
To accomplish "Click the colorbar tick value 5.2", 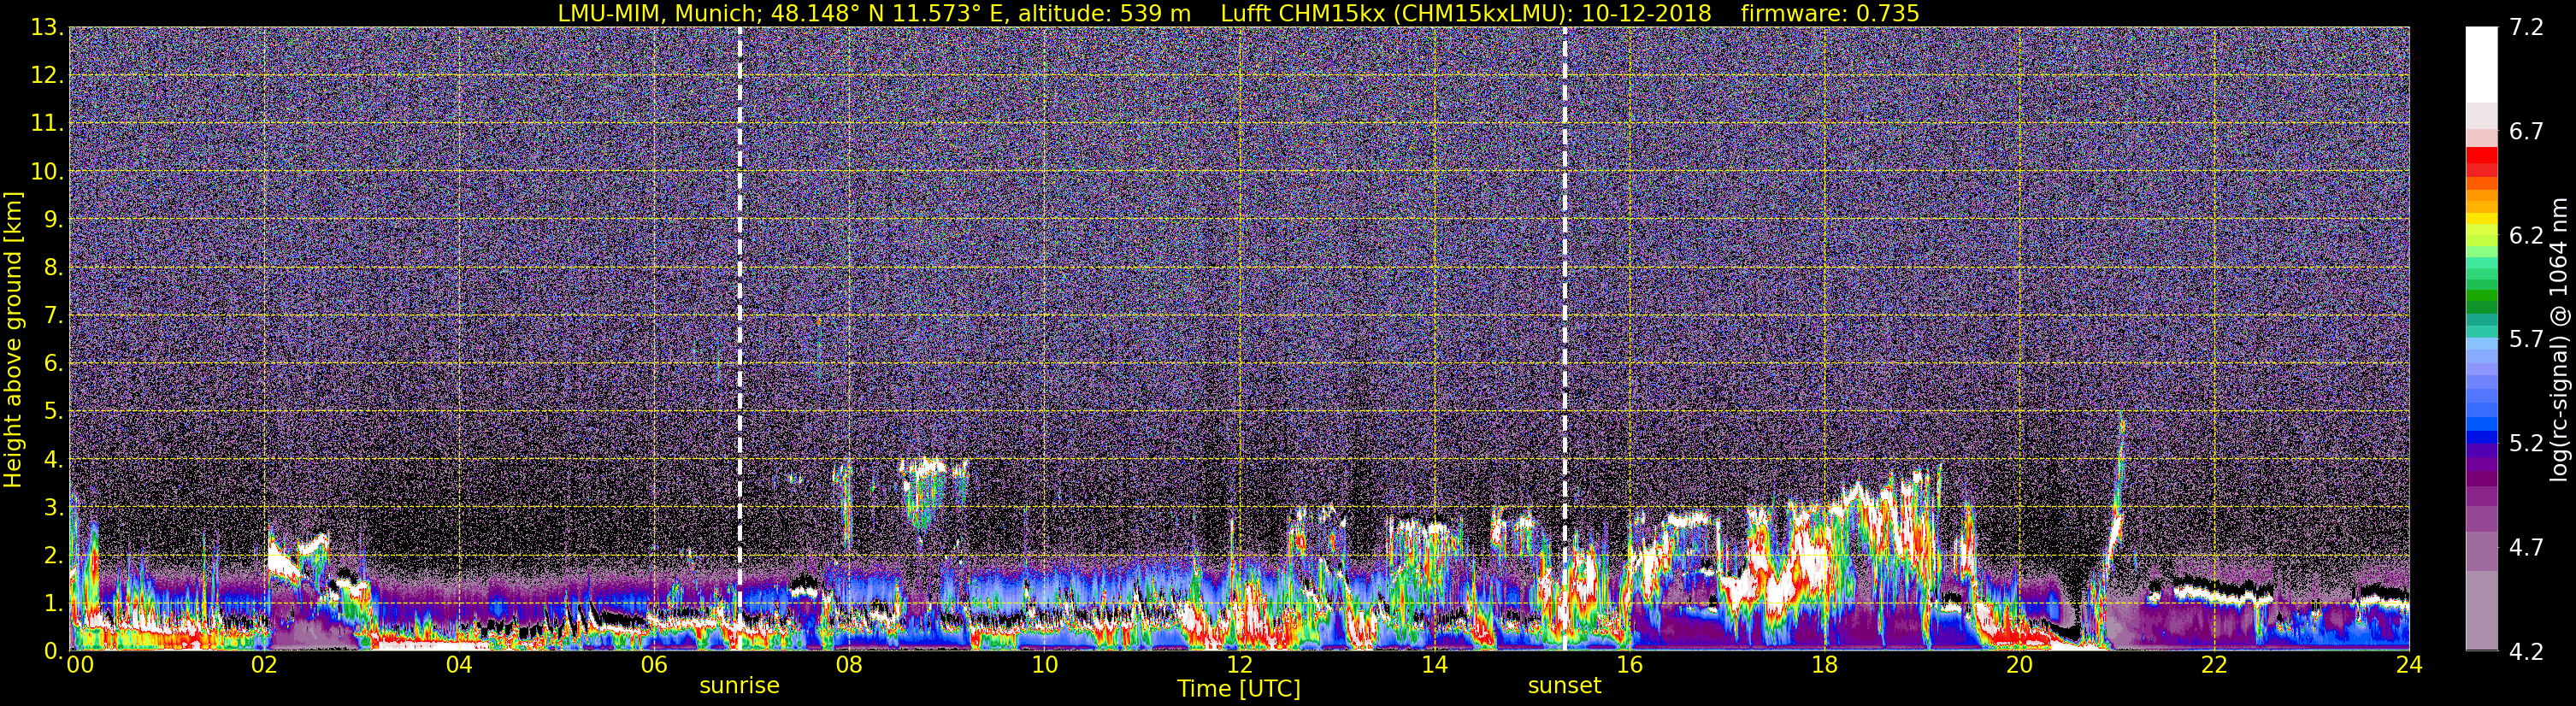I will 2526,444.
